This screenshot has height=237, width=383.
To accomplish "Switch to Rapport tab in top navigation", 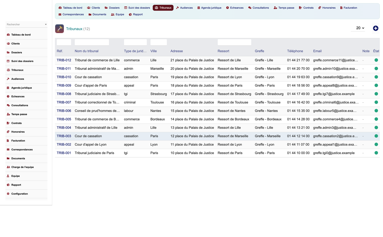I will click(x=135, y=14).
